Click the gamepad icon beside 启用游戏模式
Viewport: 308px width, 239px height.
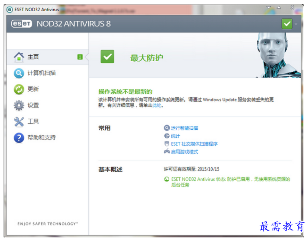167,151
